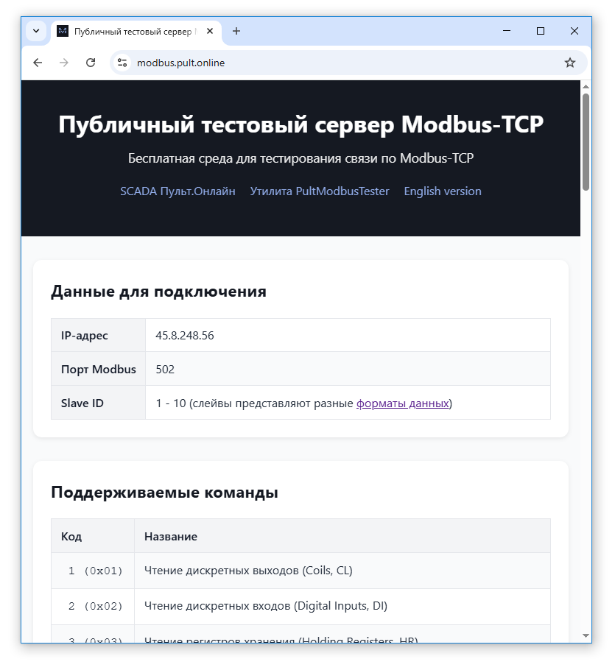Click the scrollbar up arrow
This screenshot has width=615, height=670.
tap(586, 85)
